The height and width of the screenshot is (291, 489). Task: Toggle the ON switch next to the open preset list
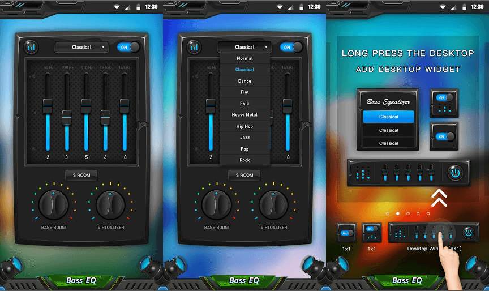[291, 47]
